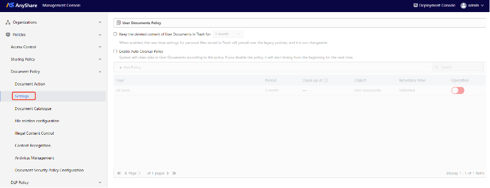Viewport: 490px width, 188px height.
Task: Open Document Catalogue menu item
Action: [x=33, y=109]
